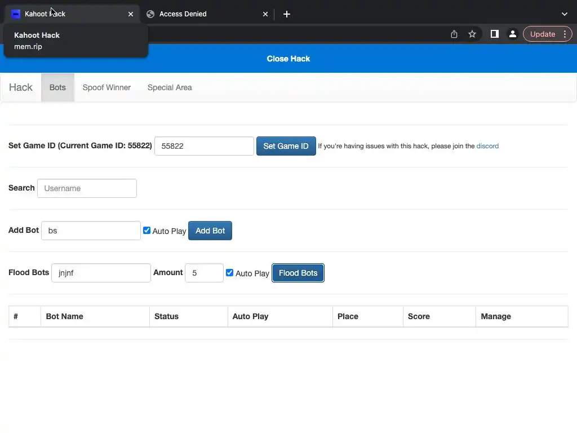Focus the Add Bot name field

point(91,231)
